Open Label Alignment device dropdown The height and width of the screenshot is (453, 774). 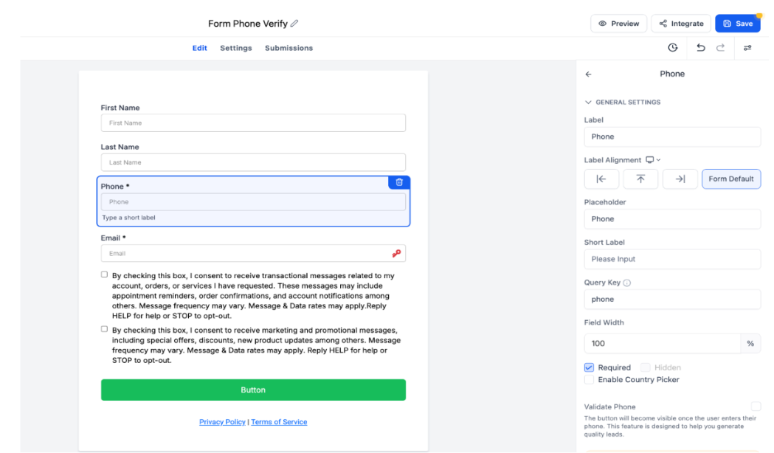tap(653, 159)
